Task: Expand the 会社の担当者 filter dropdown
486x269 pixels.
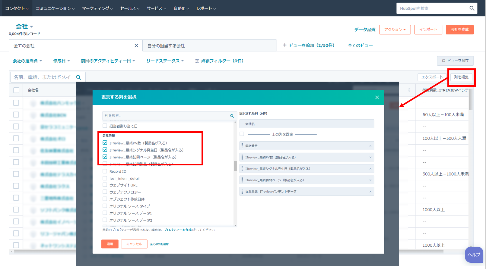Action: click(27, 61)
